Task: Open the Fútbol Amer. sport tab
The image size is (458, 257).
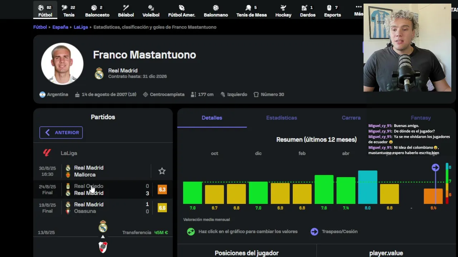Action: 181,11
